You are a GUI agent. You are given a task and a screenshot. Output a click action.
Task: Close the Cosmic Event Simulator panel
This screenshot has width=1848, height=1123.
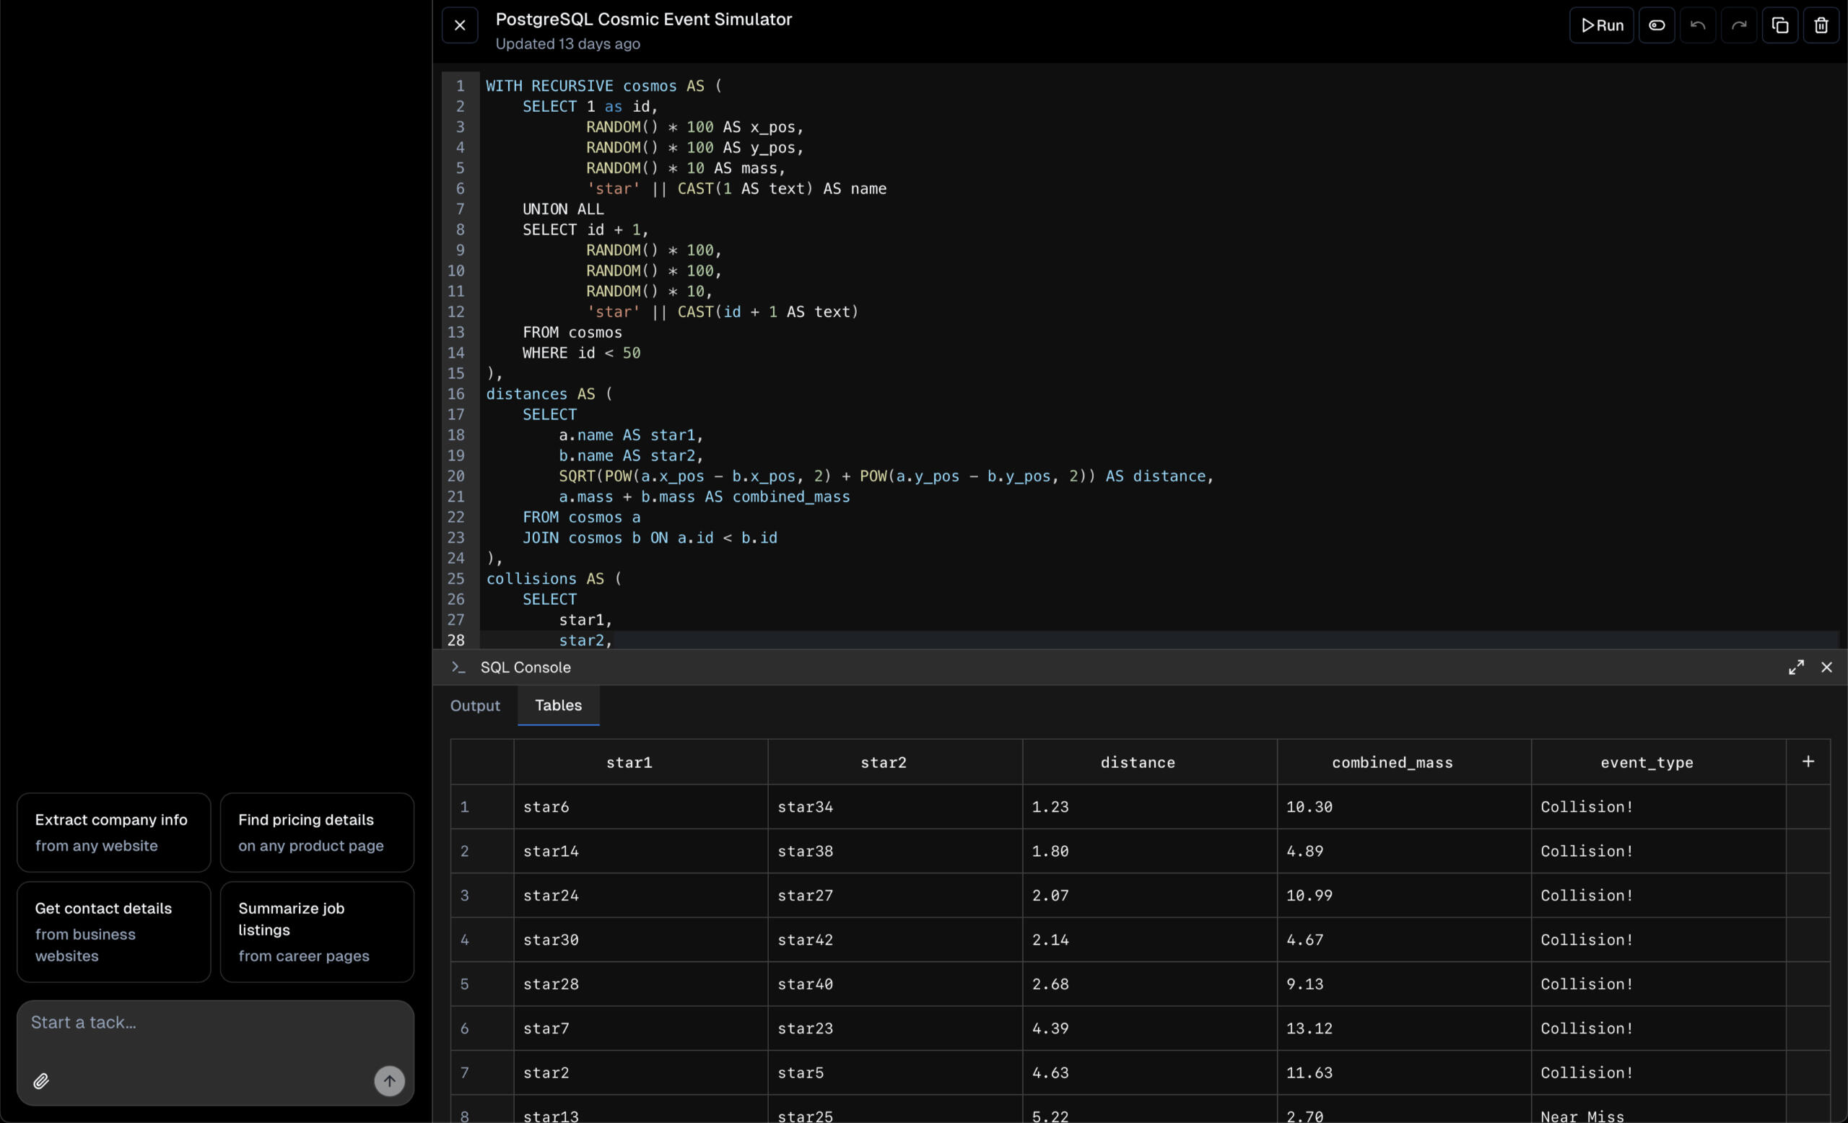tap(460, 25)
